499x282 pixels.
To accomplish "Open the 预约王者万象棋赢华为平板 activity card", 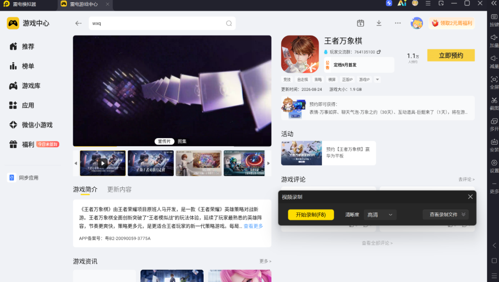I will [x=328, y=153].
